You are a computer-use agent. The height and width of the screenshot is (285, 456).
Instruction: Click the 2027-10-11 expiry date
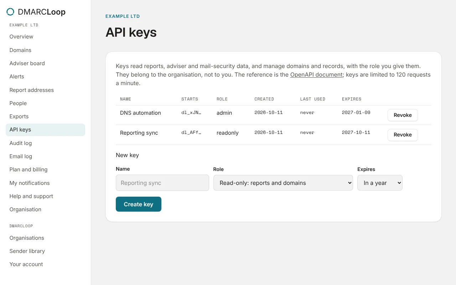[x=356, y=133]
